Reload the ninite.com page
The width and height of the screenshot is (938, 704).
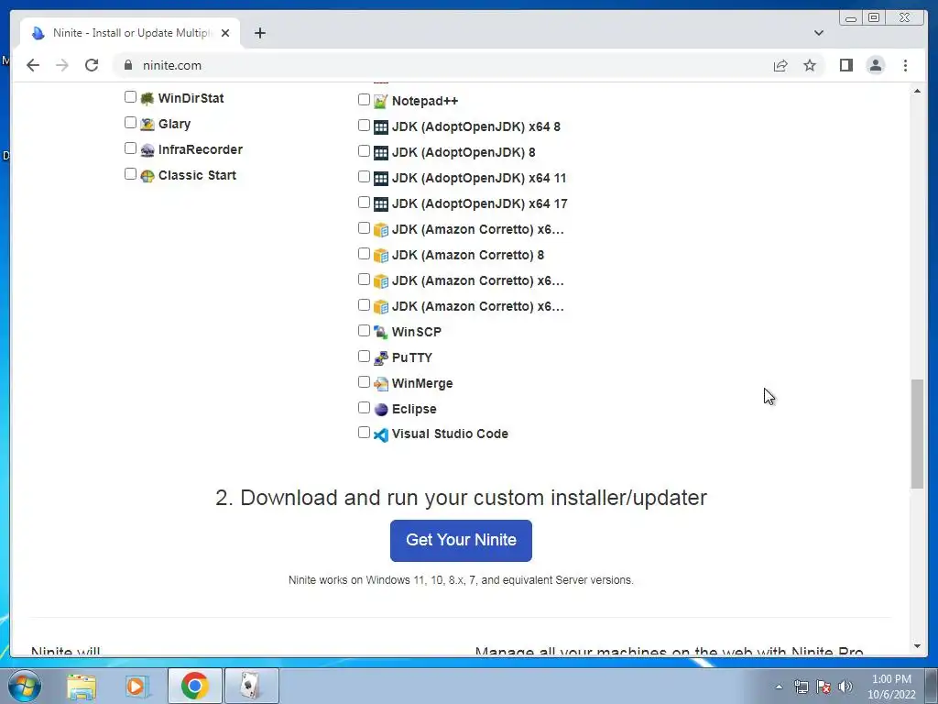pos(92,65)
